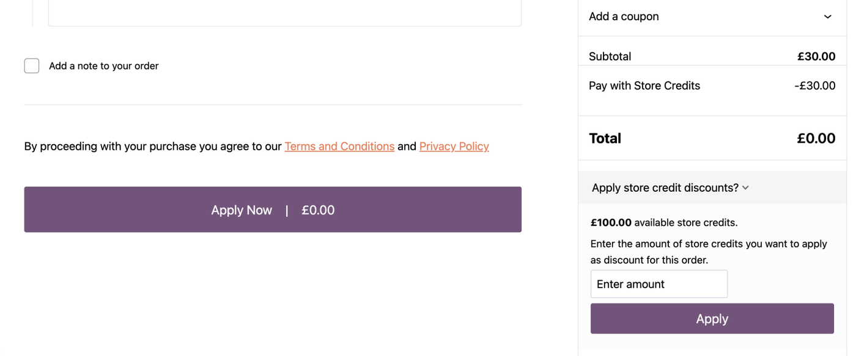Click the small chevron beside store credit discounts

[746, 188]
